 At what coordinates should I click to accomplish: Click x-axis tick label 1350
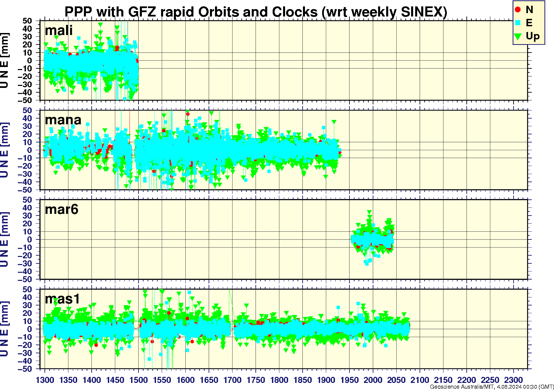click(x=68, y=380)
